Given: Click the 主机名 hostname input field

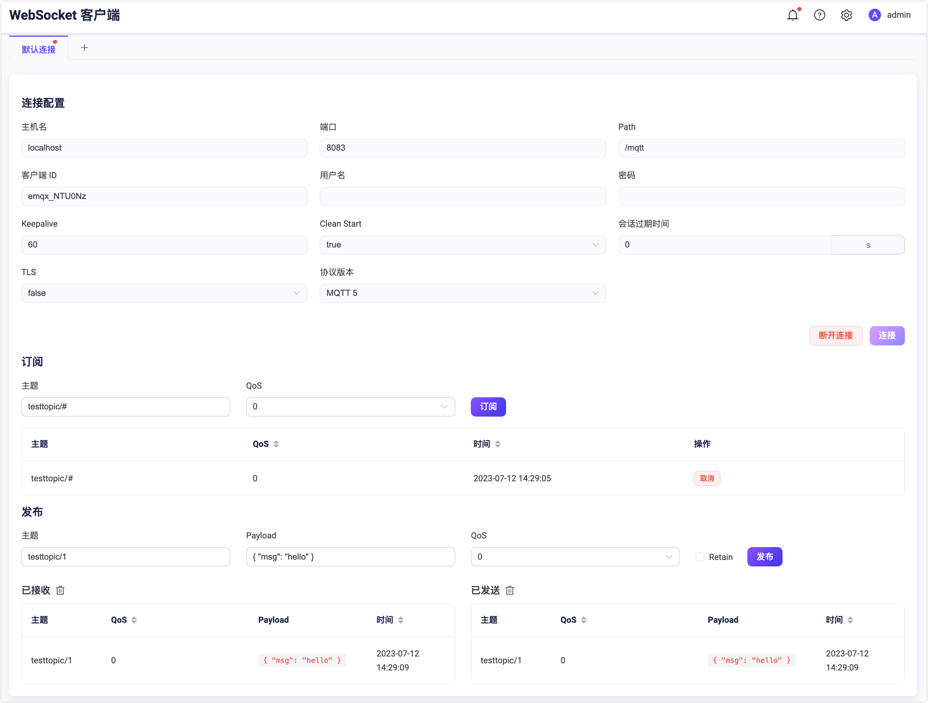Looking at the screenshot, I should tap(164, 148).
